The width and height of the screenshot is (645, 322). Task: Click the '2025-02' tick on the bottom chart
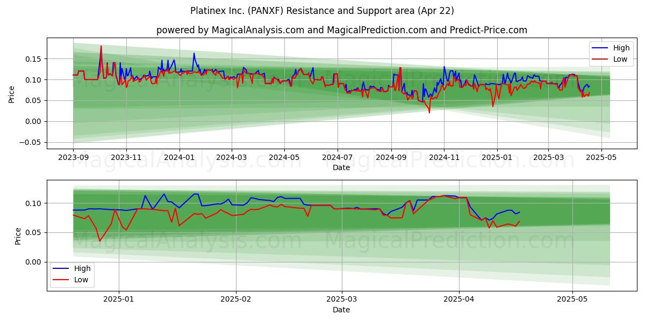tap(236, 299)
